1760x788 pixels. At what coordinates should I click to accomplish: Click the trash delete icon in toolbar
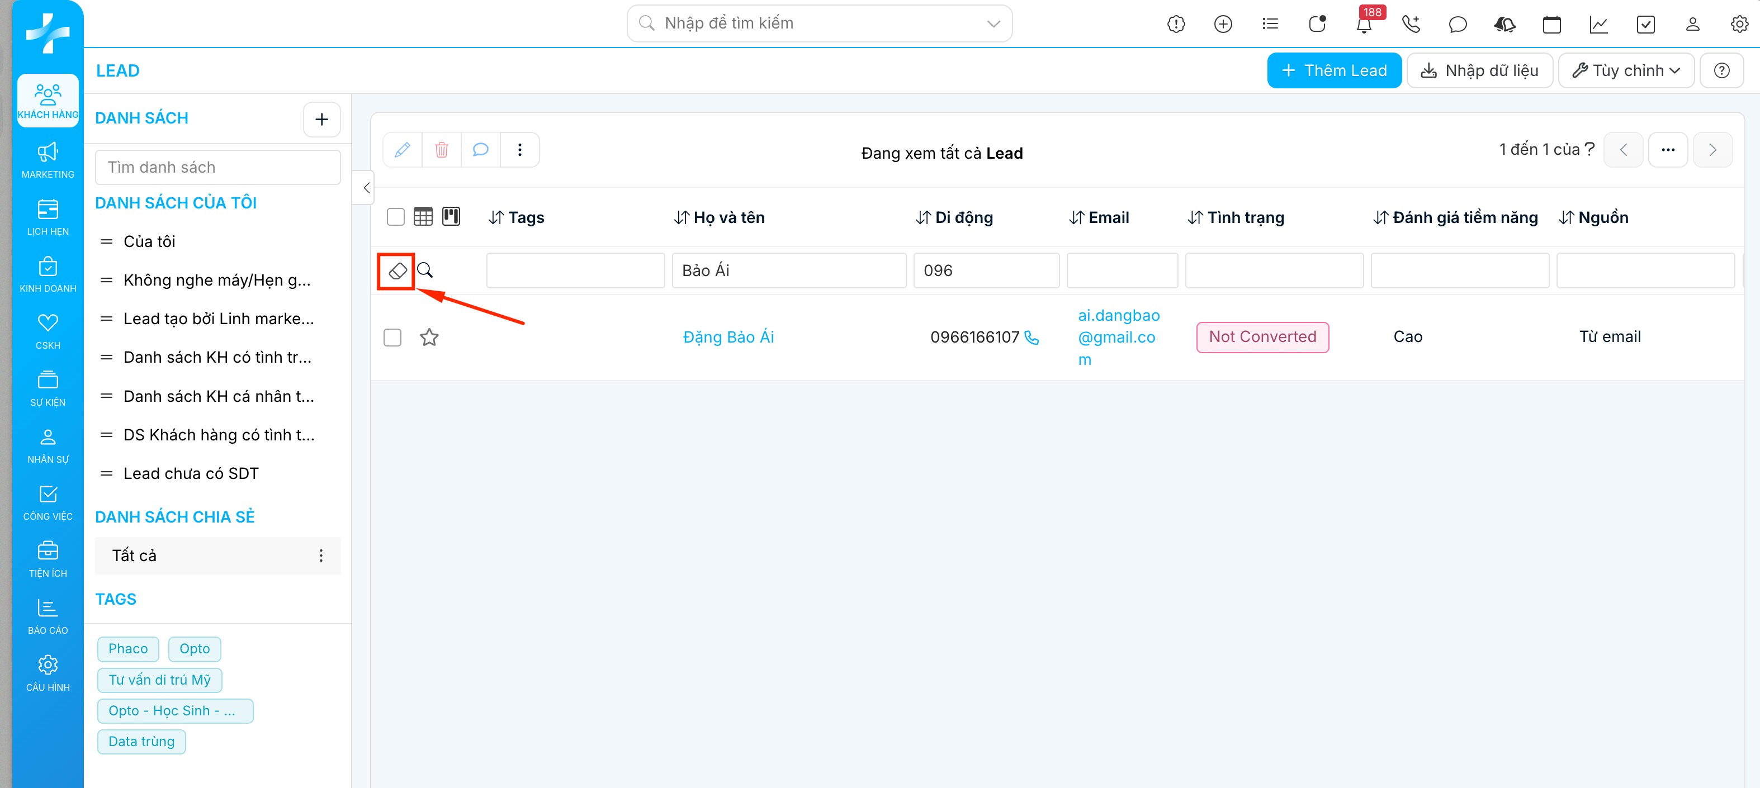pyautogui.click(x=441, y=150)
